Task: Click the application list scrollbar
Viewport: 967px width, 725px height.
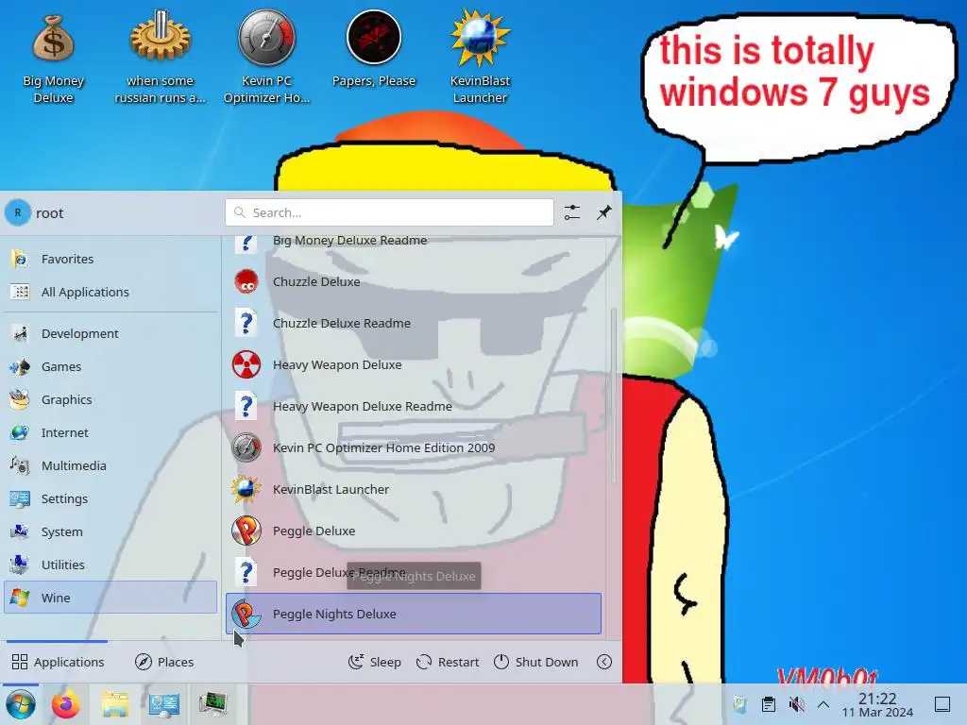Action: (613, 396)
